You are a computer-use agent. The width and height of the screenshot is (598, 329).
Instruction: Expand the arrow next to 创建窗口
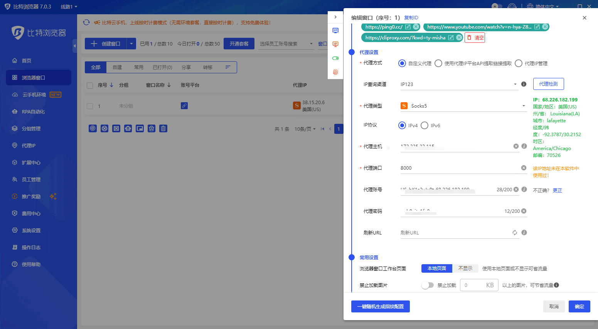click(131, 44)
